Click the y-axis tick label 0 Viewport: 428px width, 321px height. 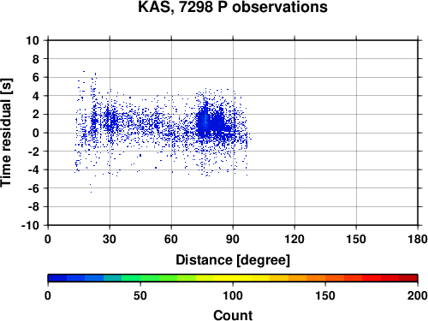pyautogui.click(x=36, y=133)
